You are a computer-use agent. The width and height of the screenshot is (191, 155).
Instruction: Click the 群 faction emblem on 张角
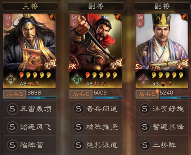click(11, 79)
